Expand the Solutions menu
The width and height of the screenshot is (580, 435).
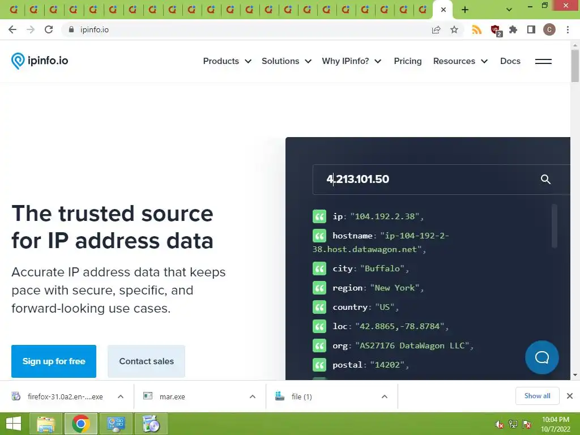tap(286, 61)
